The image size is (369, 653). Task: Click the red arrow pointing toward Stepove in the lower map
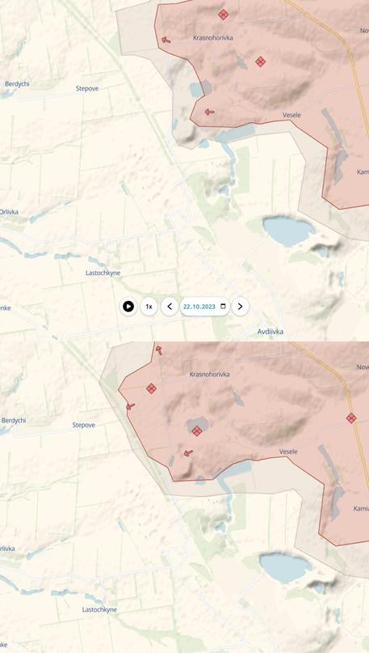pos(131,406)
